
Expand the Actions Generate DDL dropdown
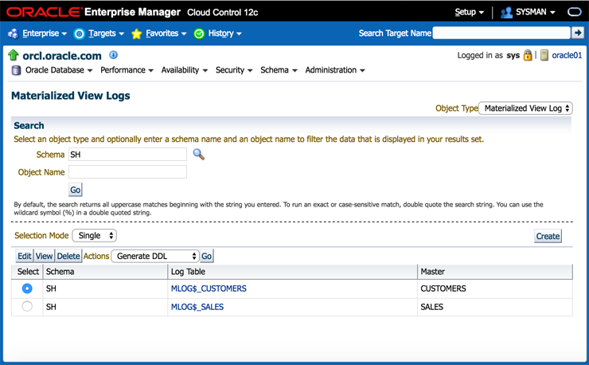click(154, 257)
